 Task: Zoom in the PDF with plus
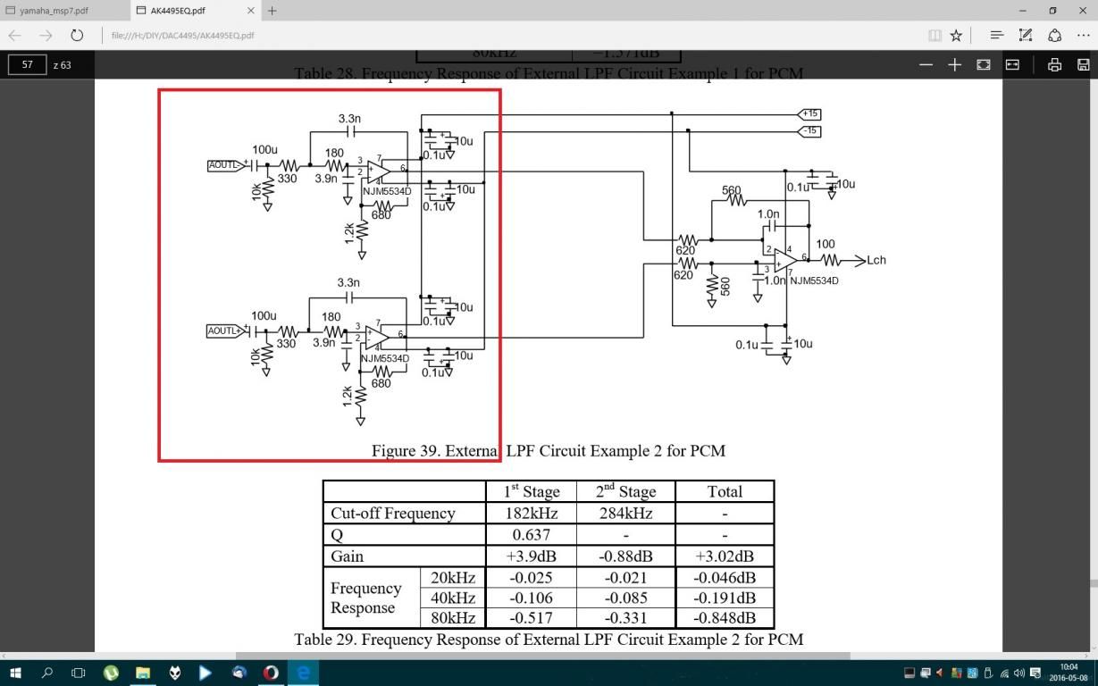tap(954, 64)
